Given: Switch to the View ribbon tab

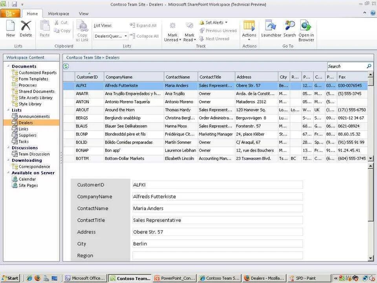Looking at the screenshot, I should (x=84, y=14).
